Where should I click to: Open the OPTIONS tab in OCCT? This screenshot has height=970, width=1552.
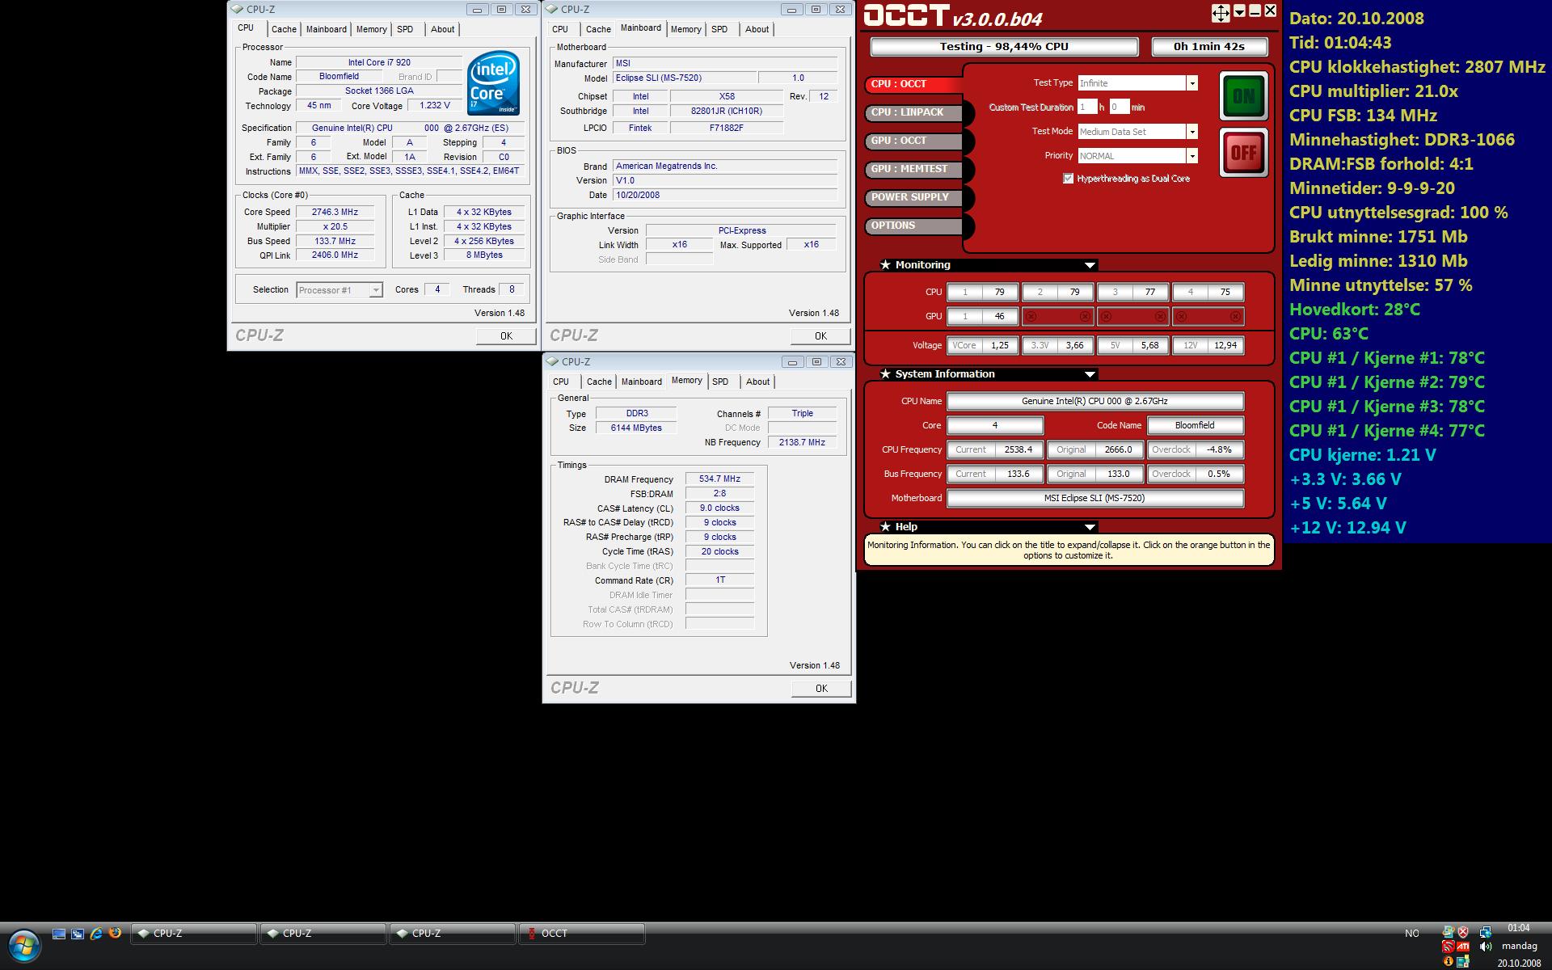[x=914, y=226]
